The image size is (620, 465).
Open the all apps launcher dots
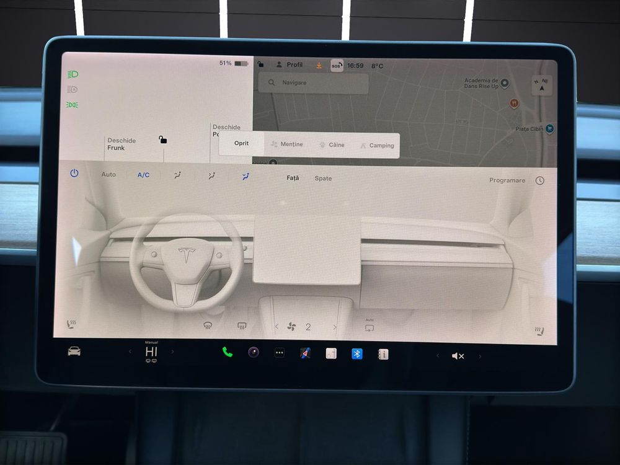[x=279, y=353]
